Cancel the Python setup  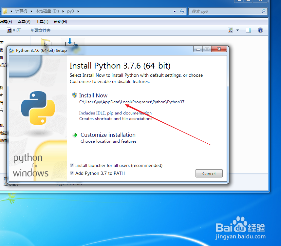pyautogui.click(x=209, y=174)
